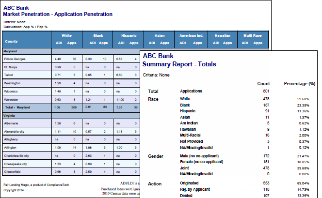Click the 'Originated' action row label
The image size is (322, 198).
189,183
